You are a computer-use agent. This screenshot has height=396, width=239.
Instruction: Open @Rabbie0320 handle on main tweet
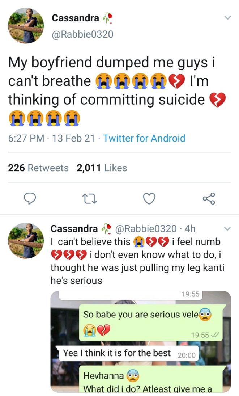pos(82,34)
